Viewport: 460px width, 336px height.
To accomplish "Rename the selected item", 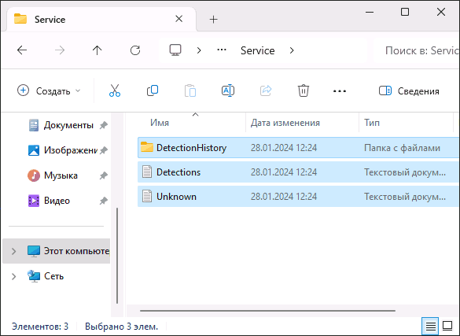I will (228, 90).
